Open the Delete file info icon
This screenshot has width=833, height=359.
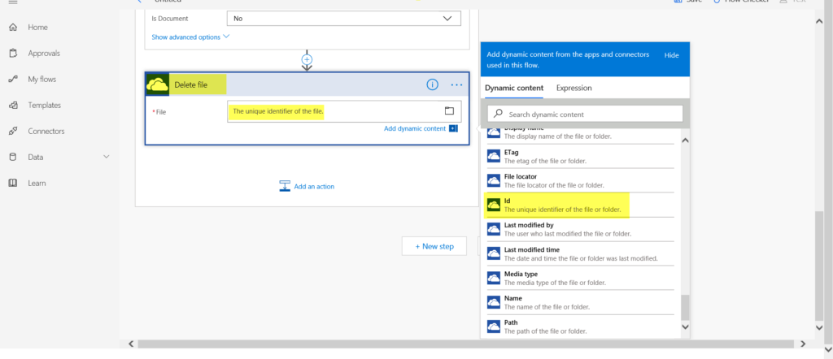click(433, 84)
